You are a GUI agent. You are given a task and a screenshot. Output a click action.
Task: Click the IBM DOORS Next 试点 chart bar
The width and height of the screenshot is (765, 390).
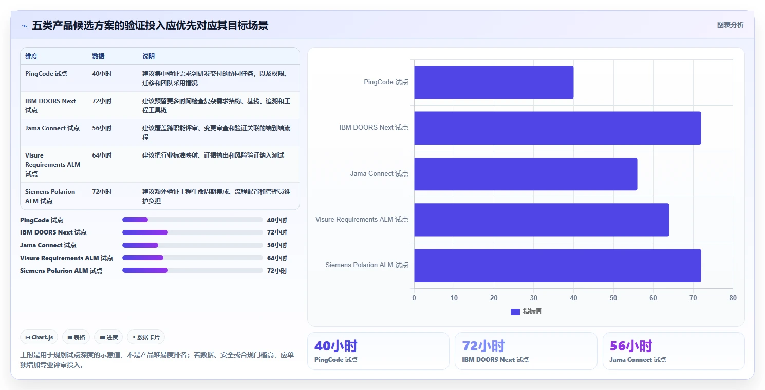pos(557,128)
